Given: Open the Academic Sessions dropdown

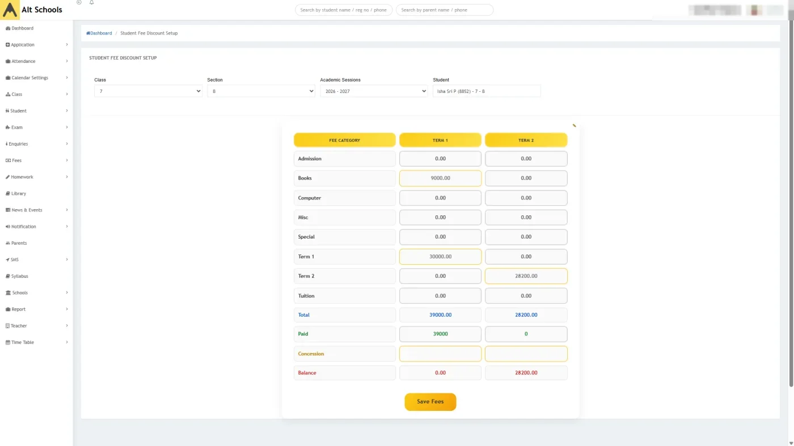Looking at the screenshot, I should [x=374, y=91].
